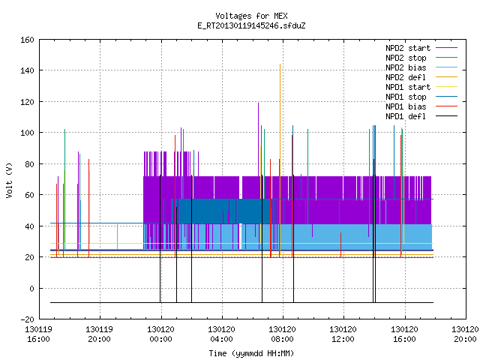The height and width of the screenshot is (360, 480).
Task: Click the tall orange 144V spike peak
Action: [x=280, y=64]
